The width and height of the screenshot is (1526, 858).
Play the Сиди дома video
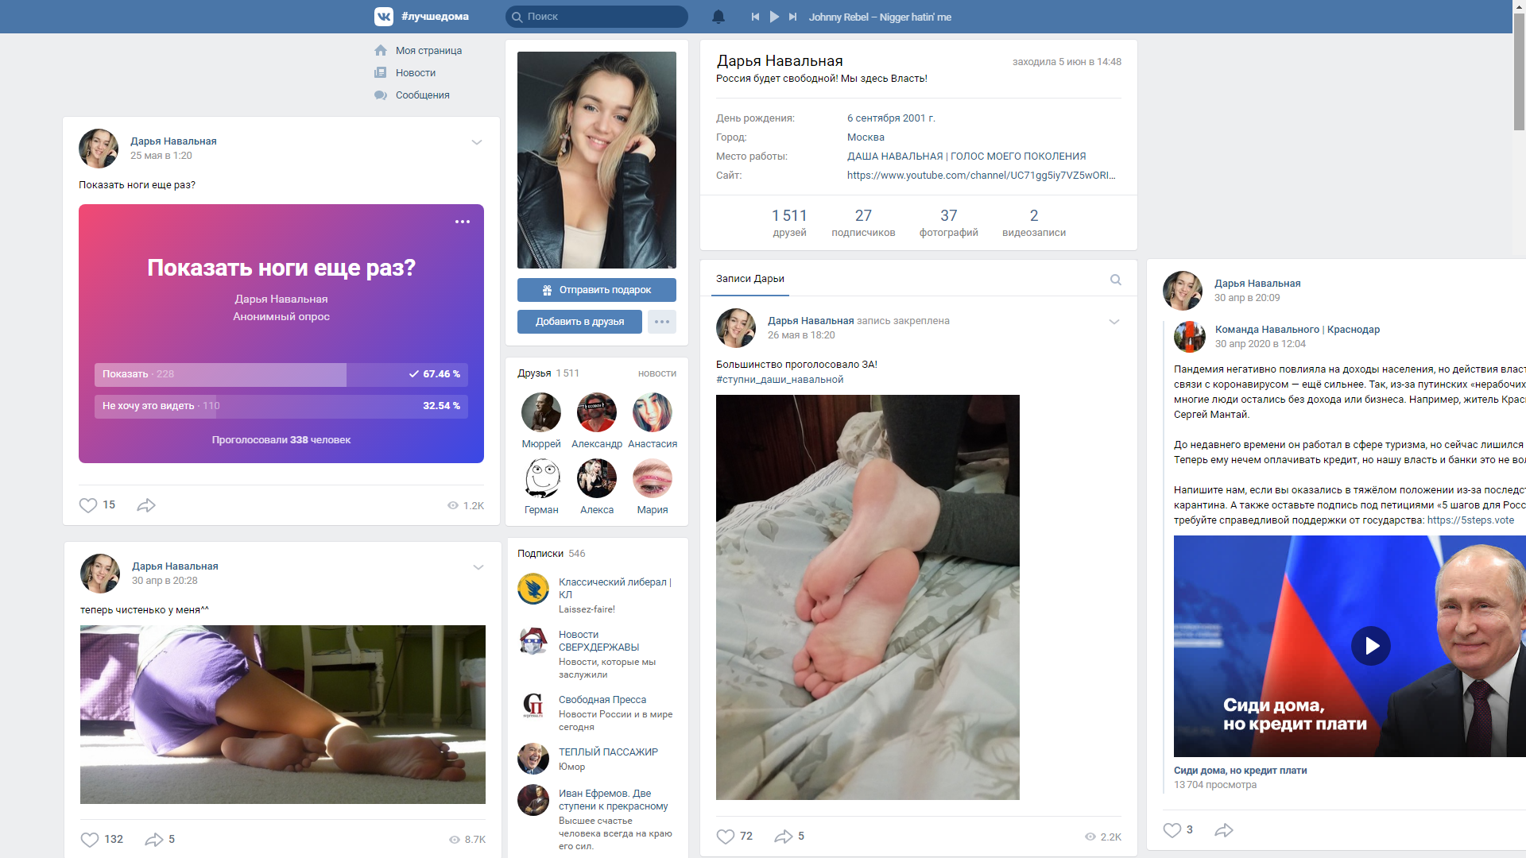coord(1371,646)
